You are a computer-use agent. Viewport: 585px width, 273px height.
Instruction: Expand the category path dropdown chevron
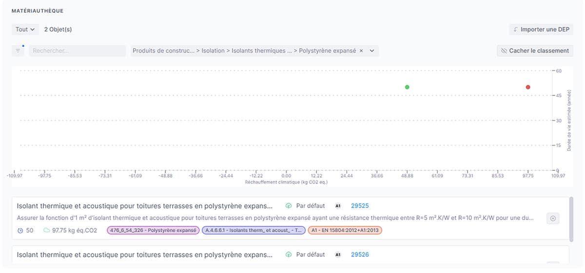[372, 51]
